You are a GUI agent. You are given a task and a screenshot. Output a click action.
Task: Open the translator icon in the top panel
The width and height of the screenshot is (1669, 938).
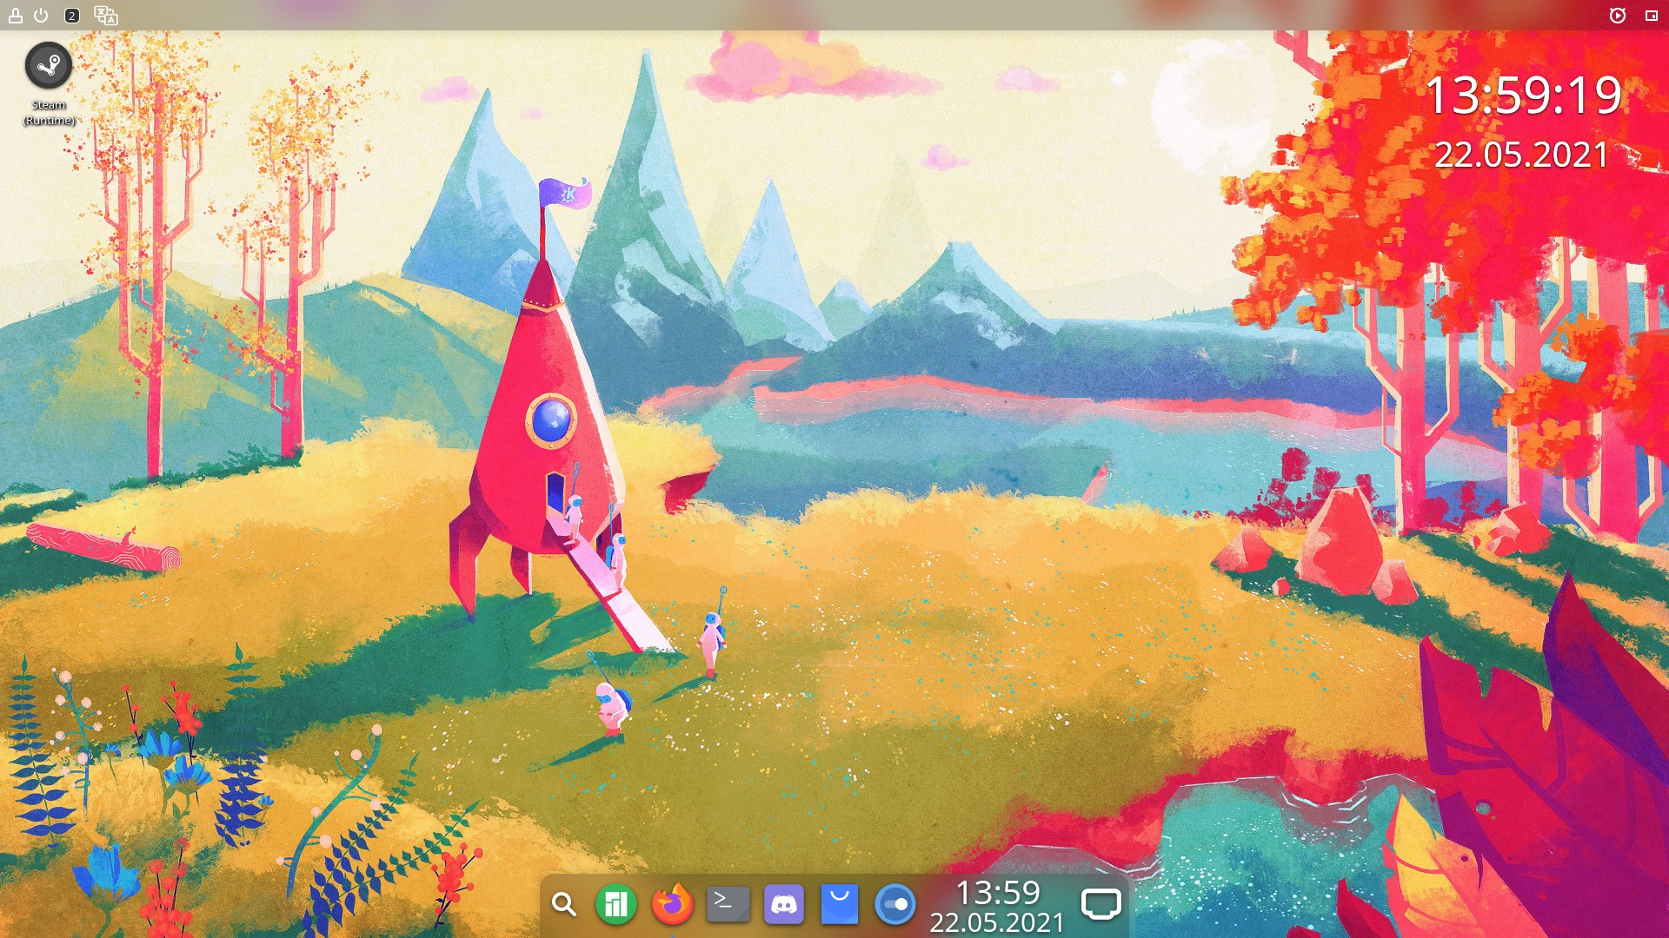click(105, 16)
